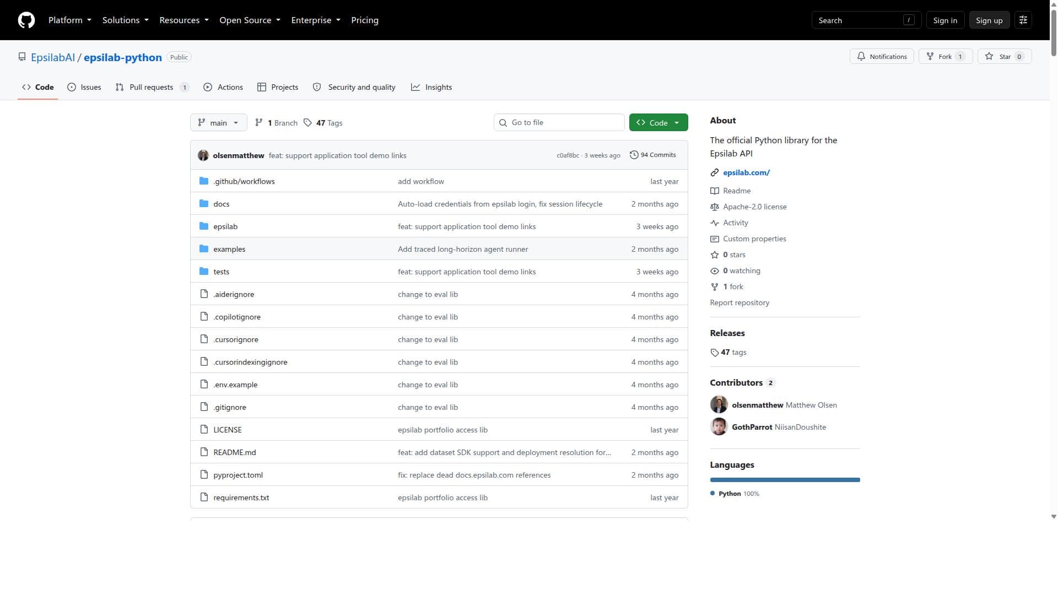Click the tests folder icon
Screen dimensions: 1058x595
click(204, 272)
